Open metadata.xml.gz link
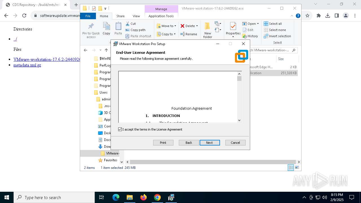 coord(27,65)
